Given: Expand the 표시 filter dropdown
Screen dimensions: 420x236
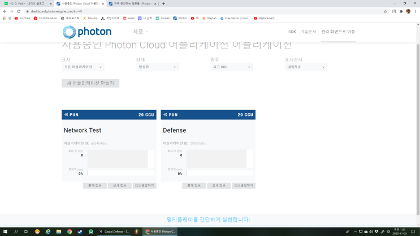Looking at the screenshot, I should pyautogui.click(x=83, y=67).
